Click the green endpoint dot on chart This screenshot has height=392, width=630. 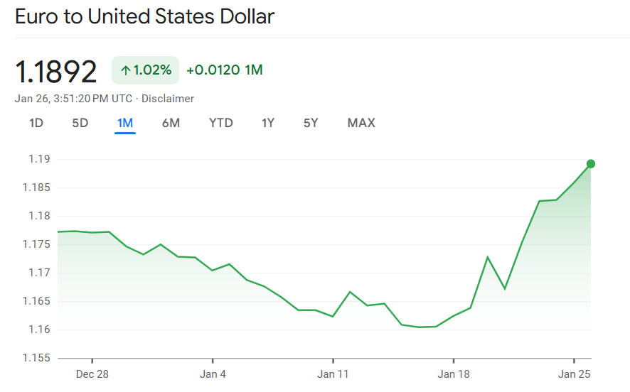590,164
